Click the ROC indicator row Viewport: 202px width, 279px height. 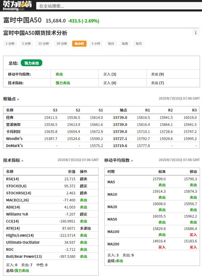click(x=51, y=249)
